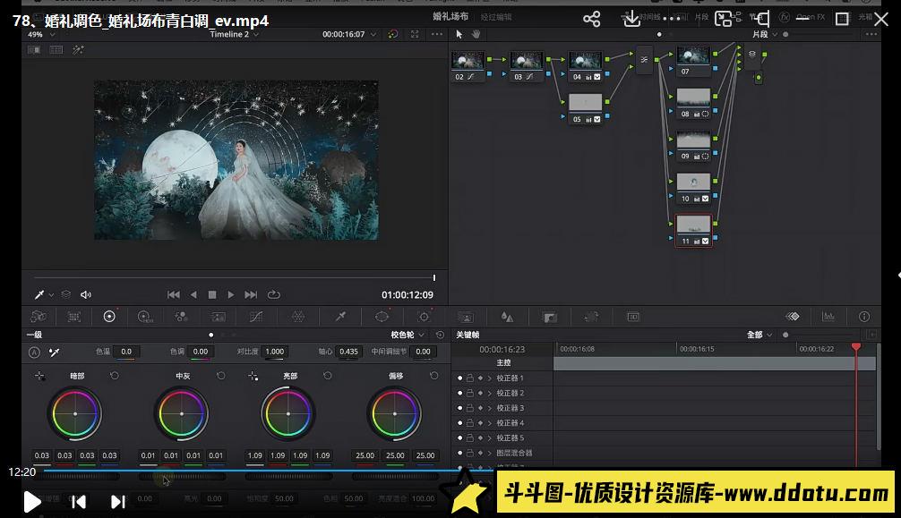Lock the 校正器 5 keyframe track
901x518 pixels.
(x=470, y=437)
